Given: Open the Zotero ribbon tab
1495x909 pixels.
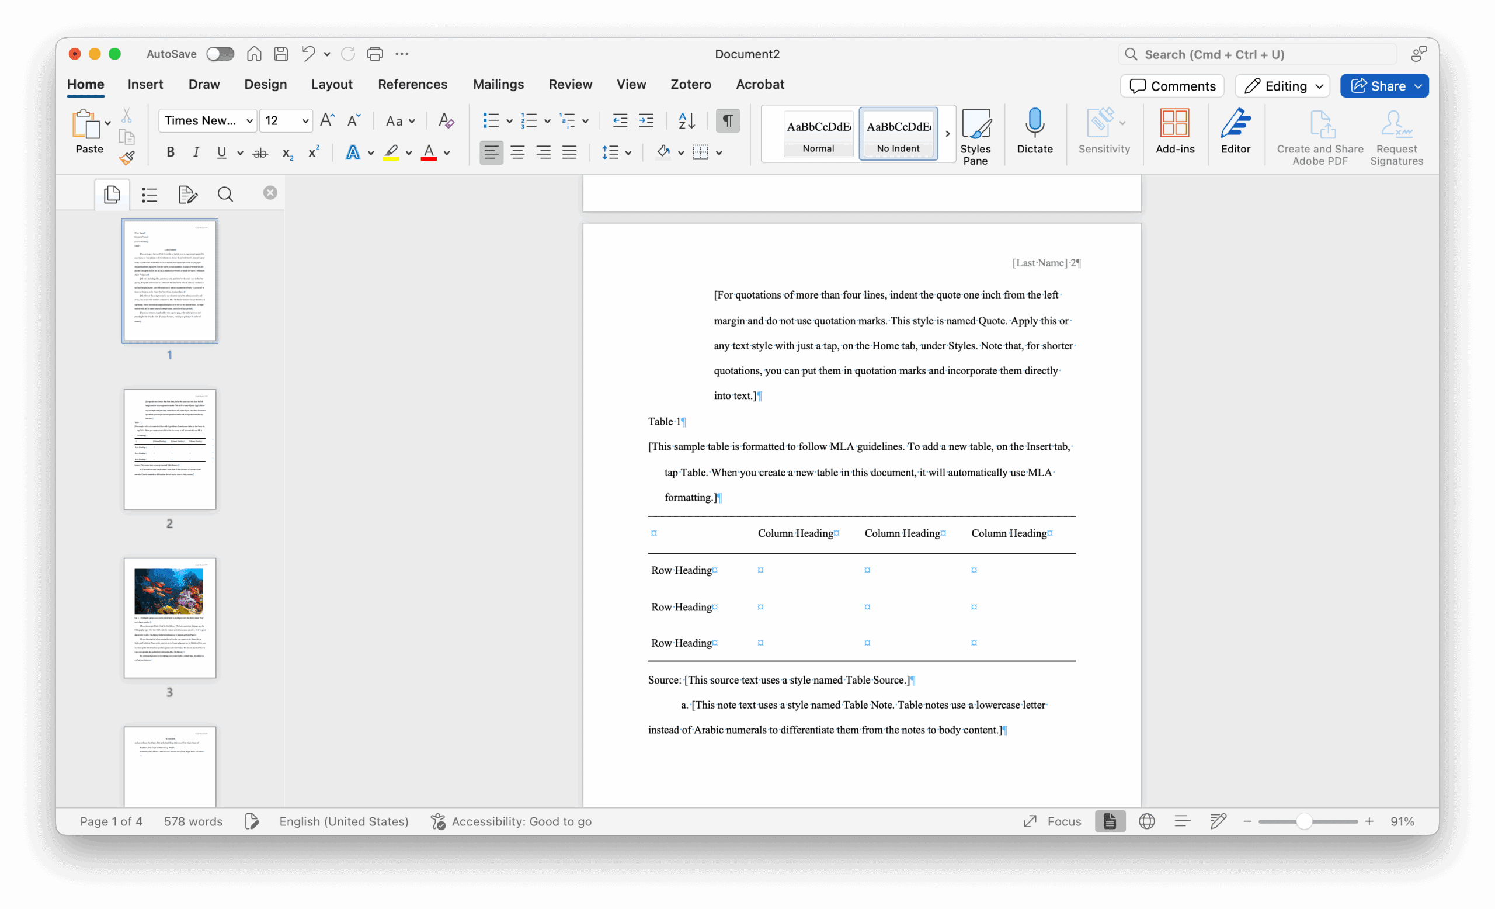Looking at the screenshot, I should 690,84.
